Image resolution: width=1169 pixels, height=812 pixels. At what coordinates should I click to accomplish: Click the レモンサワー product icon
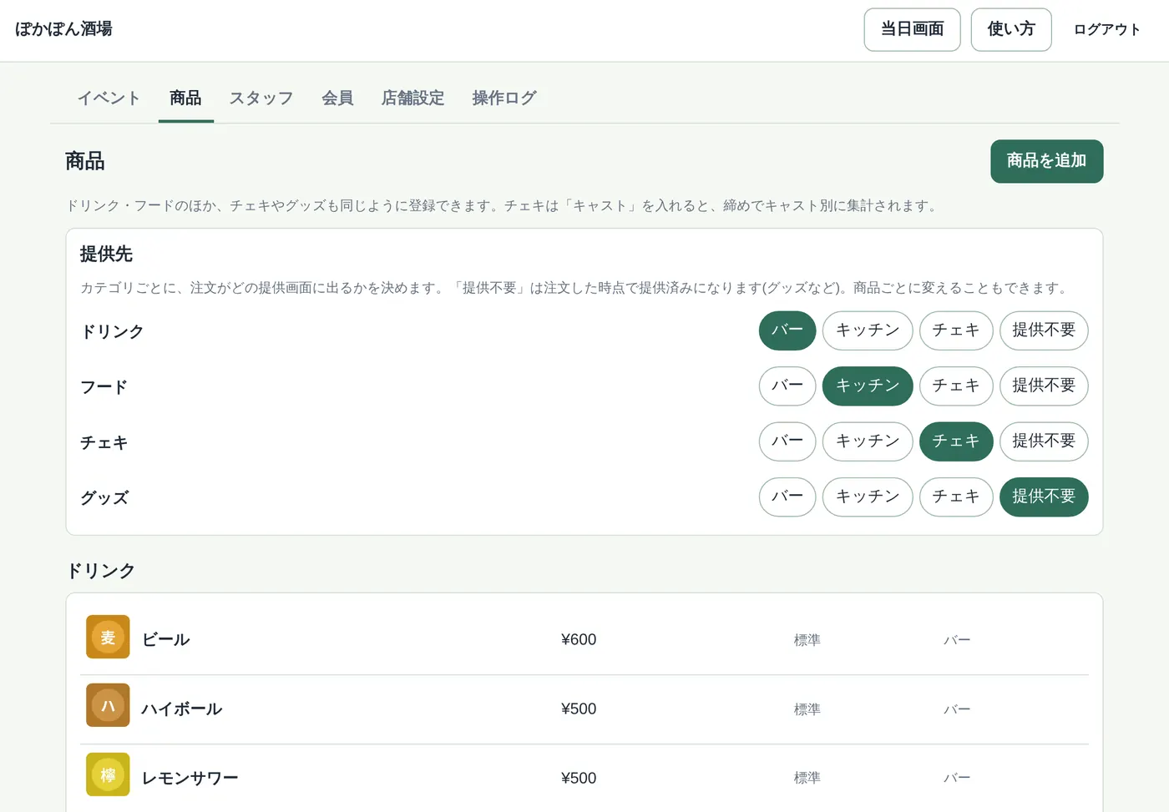[x=108, y=774]
